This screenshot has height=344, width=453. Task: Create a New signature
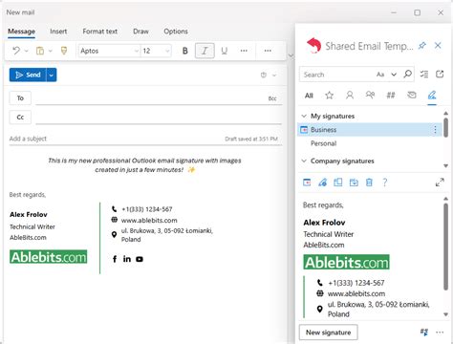pos(328,333)
